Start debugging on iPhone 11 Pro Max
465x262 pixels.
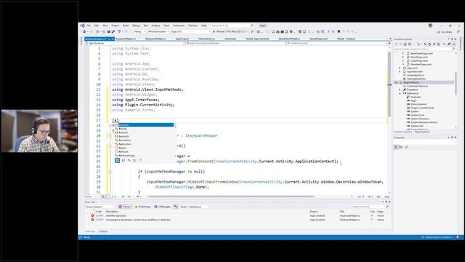click(230, 31)
